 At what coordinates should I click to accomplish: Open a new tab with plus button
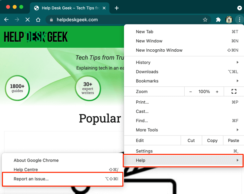point(117,8)
